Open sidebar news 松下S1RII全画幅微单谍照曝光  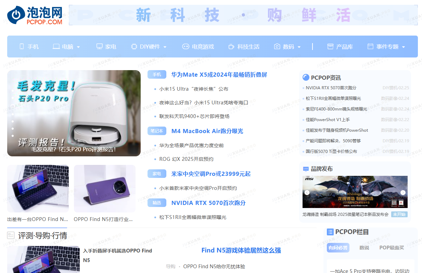[x=333, y=99]
